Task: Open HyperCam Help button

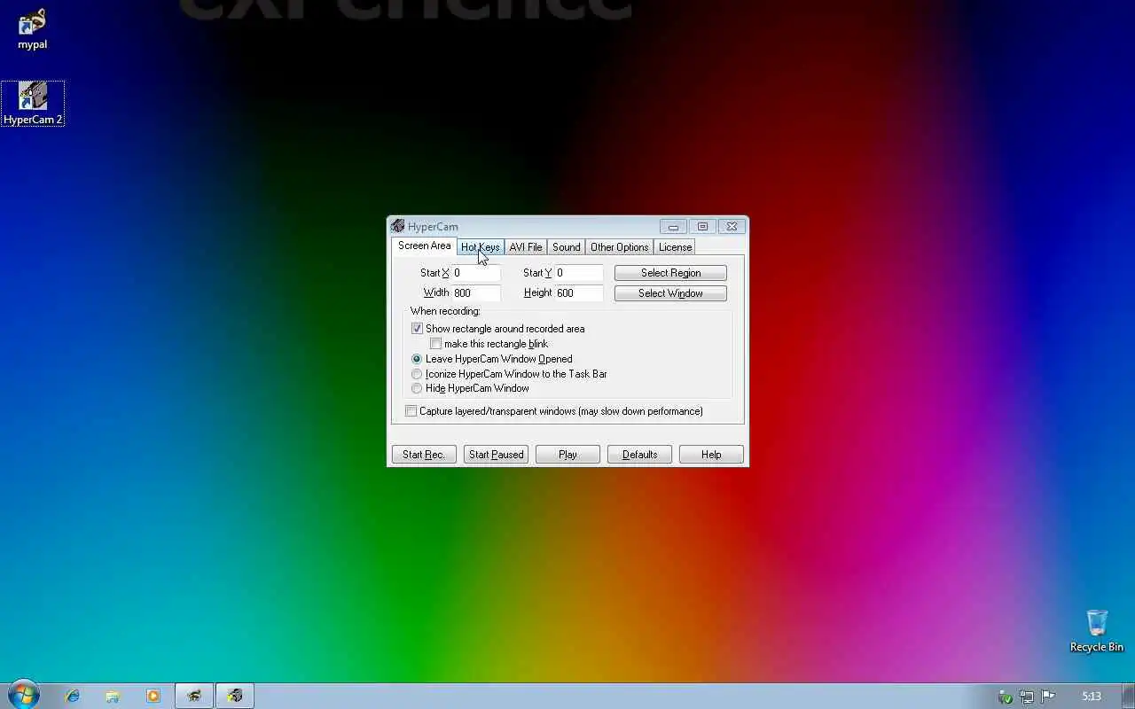Action: click(x=711, y=455)
